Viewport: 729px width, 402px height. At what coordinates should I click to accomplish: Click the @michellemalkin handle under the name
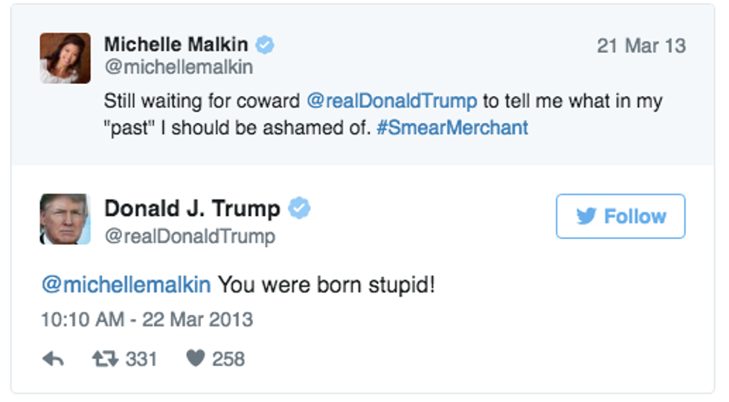tap(179, 67)
